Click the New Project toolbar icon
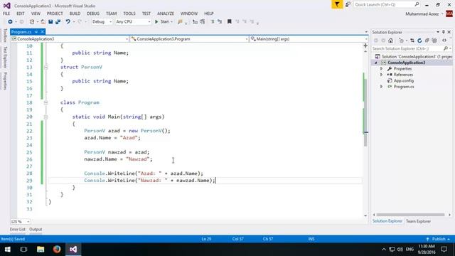 [32, 22]
